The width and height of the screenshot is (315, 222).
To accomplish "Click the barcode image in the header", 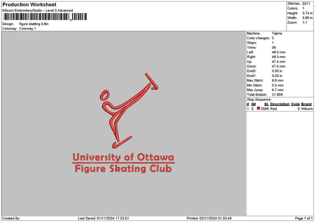I will pos(45,17).
